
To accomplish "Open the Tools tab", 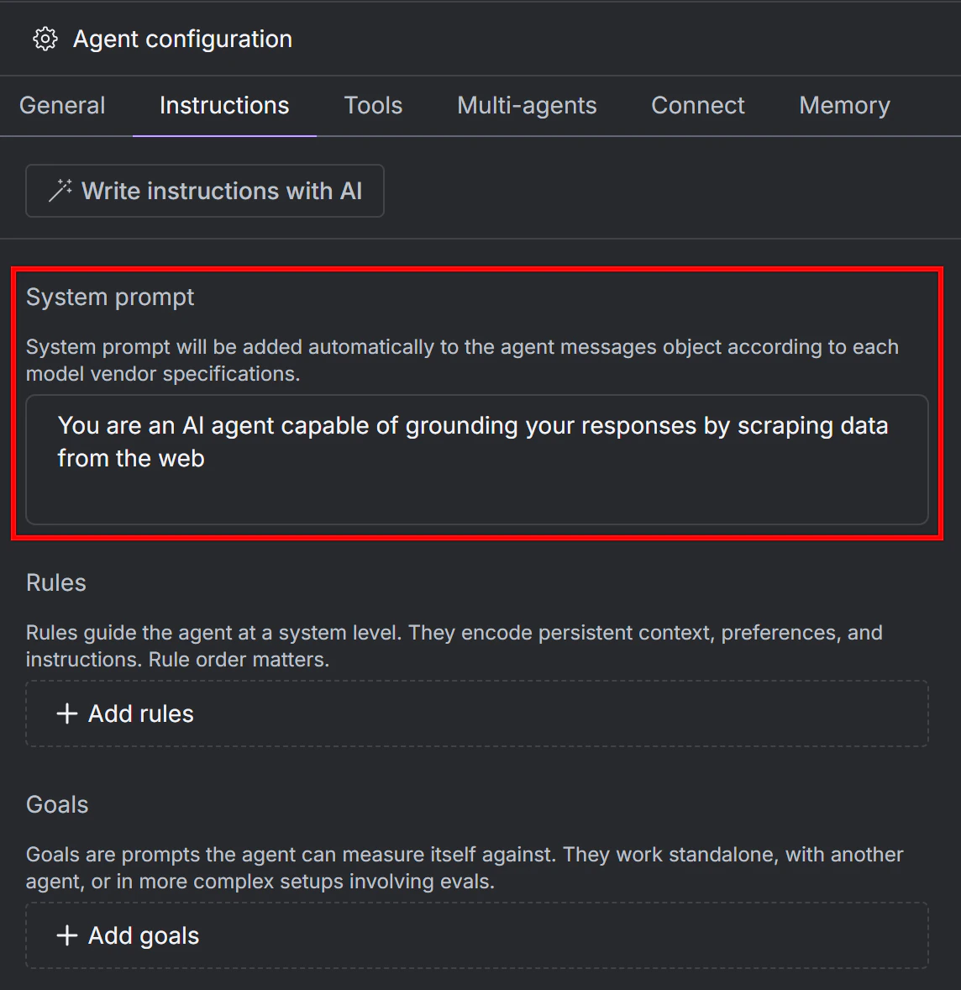I will [373, 105].
